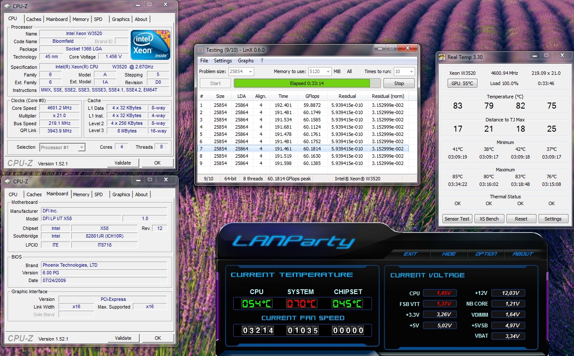Click the 60.1814 GFlops peak status entry
Viewport: 574px width, 356px height.
click(x=290, y=179)
